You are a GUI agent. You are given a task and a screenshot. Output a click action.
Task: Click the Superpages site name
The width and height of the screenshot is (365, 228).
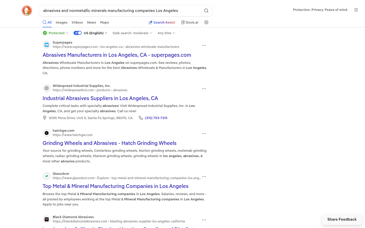[x=63, y=43]
